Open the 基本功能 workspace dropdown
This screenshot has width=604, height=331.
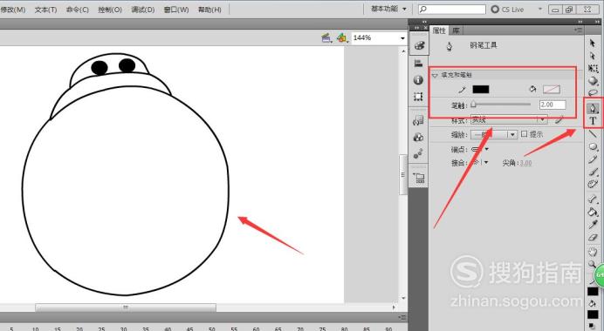click(x=388, y=9)
